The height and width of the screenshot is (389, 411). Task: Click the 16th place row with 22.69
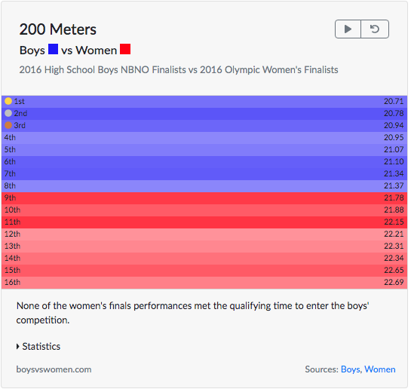204,283
